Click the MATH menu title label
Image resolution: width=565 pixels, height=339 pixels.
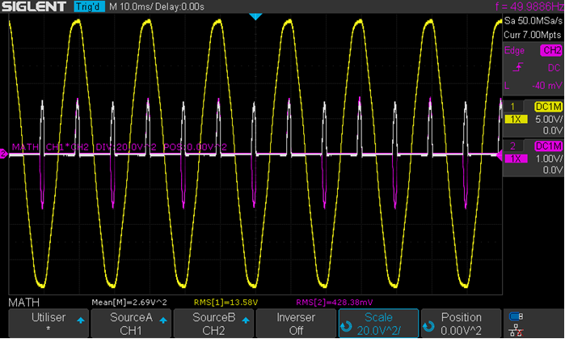point(23,303)
